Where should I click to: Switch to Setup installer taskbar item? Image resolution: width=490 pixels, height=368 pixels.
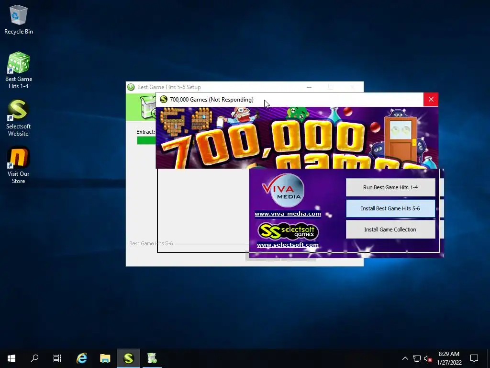[x=152, y=358]
